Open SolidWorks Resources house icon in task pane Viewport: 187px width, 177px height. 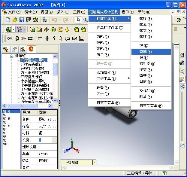pos(182,55)
